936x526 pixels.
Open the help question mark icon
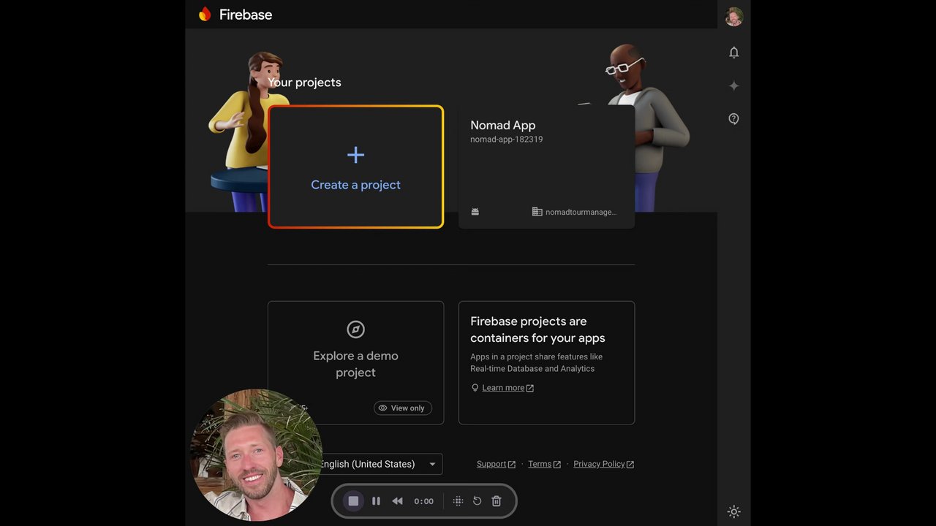click(x=734, y=118)
